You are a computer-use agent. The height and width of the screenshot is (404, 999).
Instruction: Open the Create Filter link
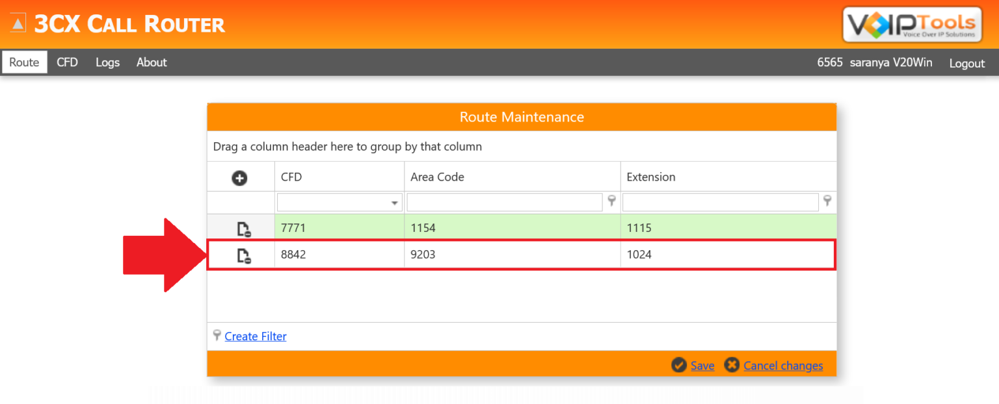pos(255,336)
